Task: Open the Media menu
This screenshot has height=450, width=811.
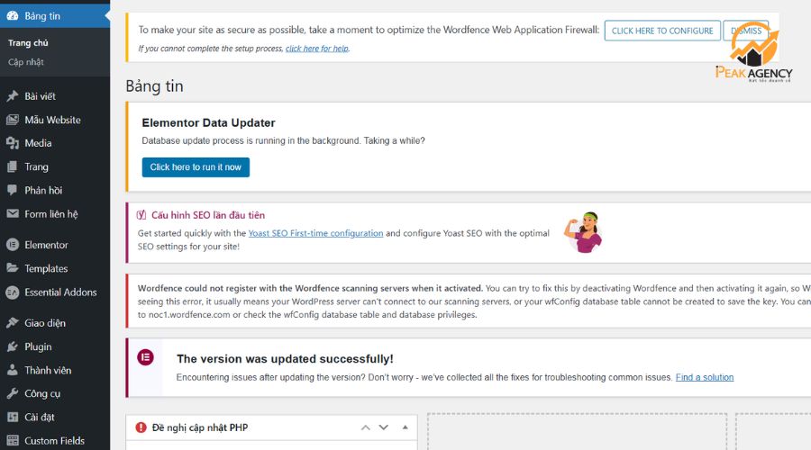Action: coord(55,143)
